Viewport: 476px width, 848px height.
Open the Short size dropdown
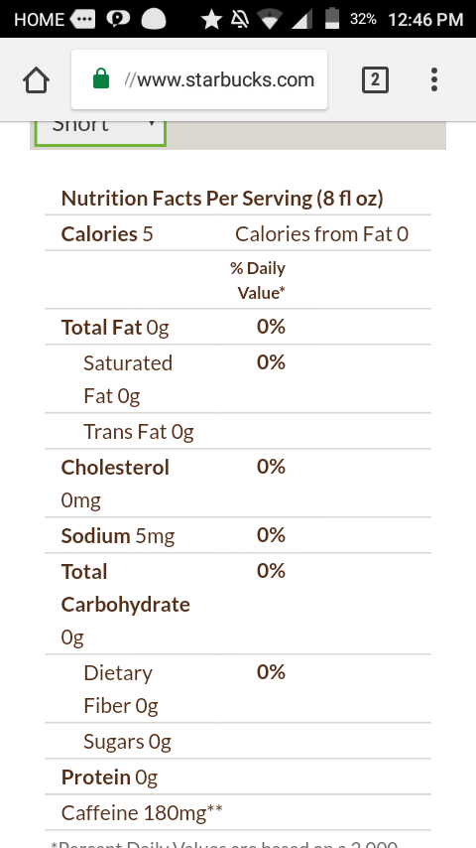point(100,128)
